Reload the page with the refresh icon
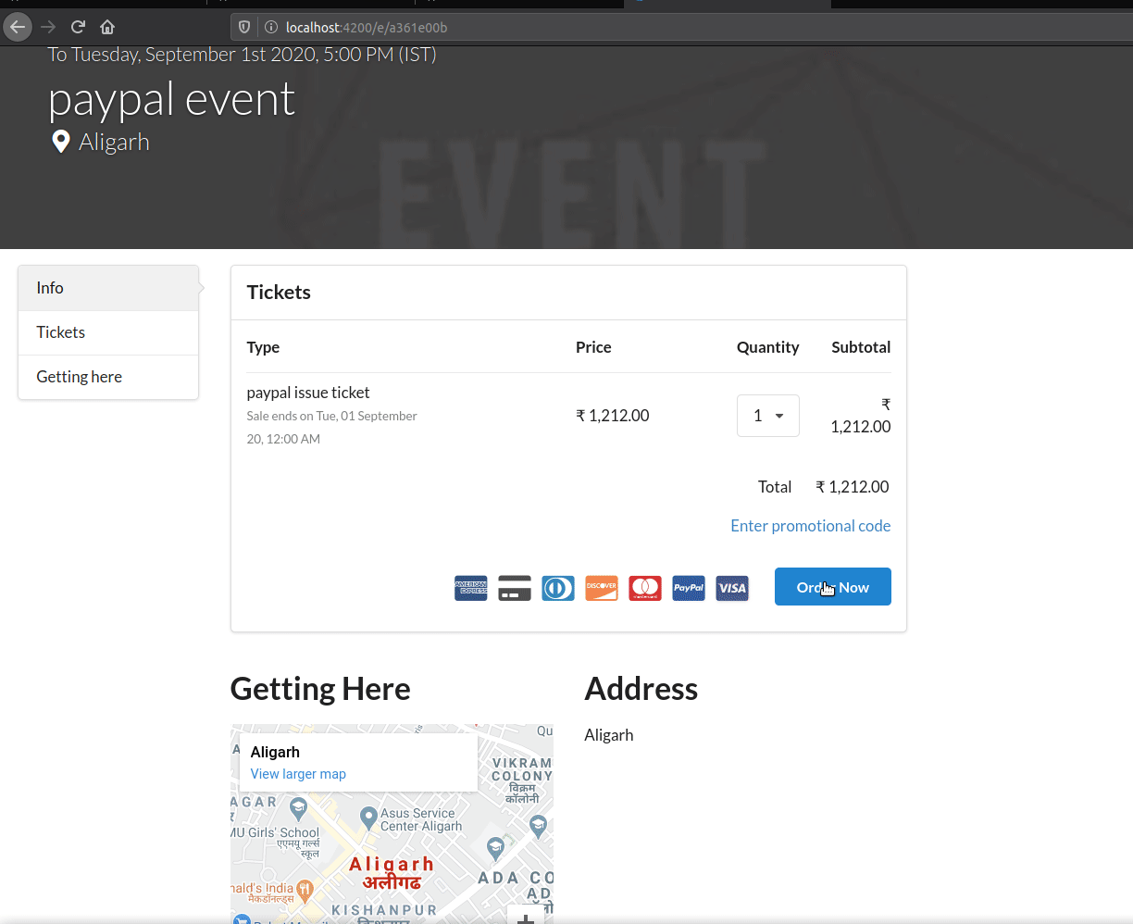 [x=78, y=27]
